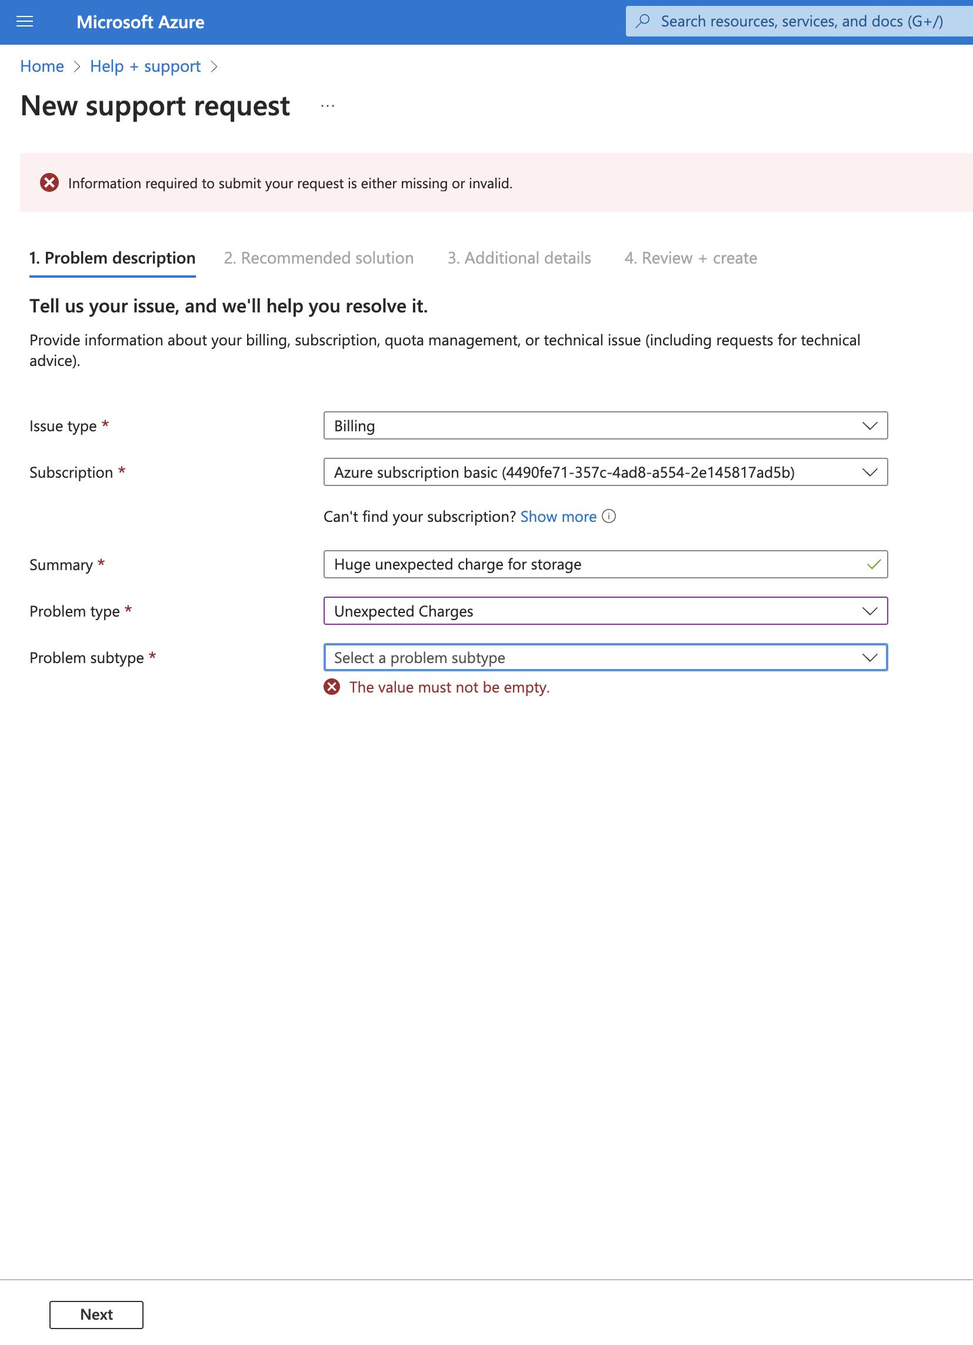Click the Issue type label
This screenshot has width=973, height=1345.
(x=63, y=426)
